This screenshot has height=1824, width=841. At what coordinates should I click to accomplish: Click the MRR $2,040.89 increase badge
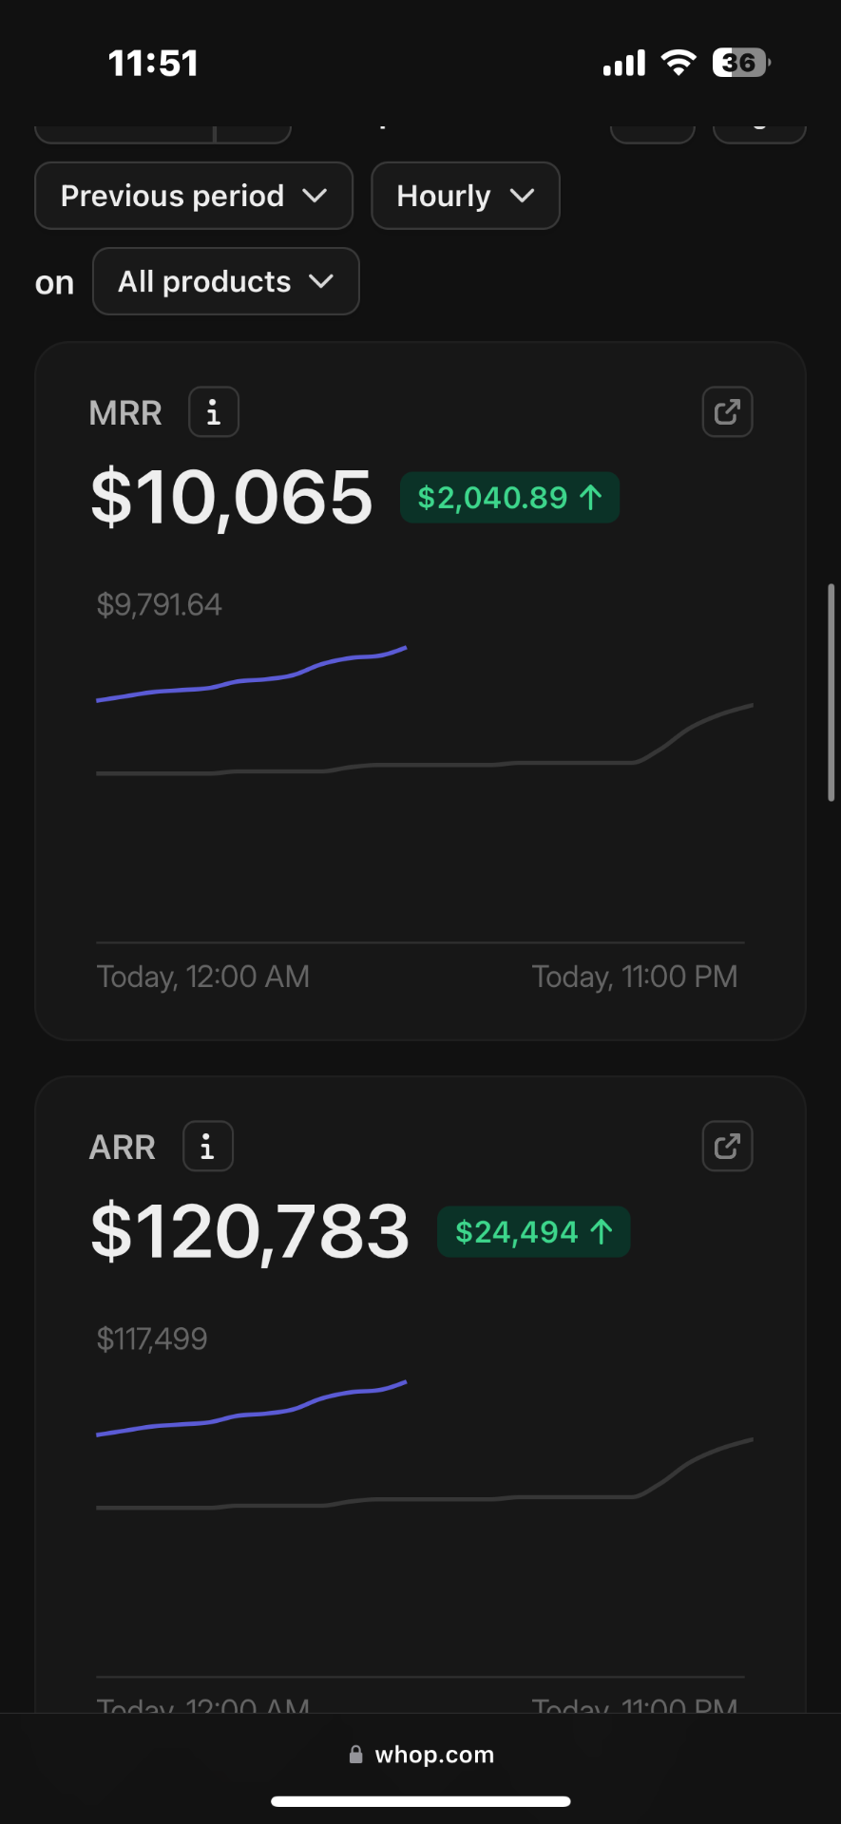click(x=509, y=498)
